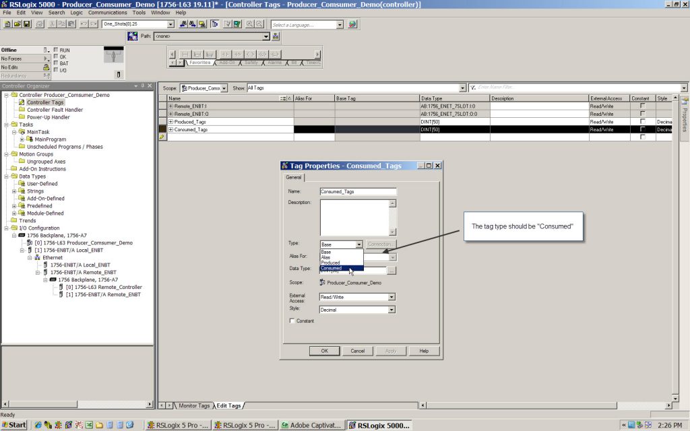Expand the MainProgram tree node
Viewport: 690px width, 431px height.
[x=22, y=139]
